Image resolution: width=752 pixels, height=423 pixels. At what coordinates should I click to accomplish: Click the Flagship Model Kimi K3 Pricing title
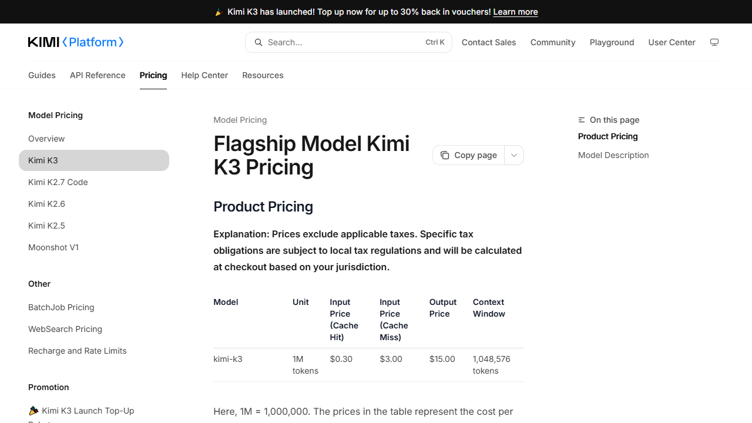311,155
